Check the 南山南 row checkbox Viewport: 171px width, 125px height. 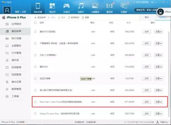pos(35,90)
